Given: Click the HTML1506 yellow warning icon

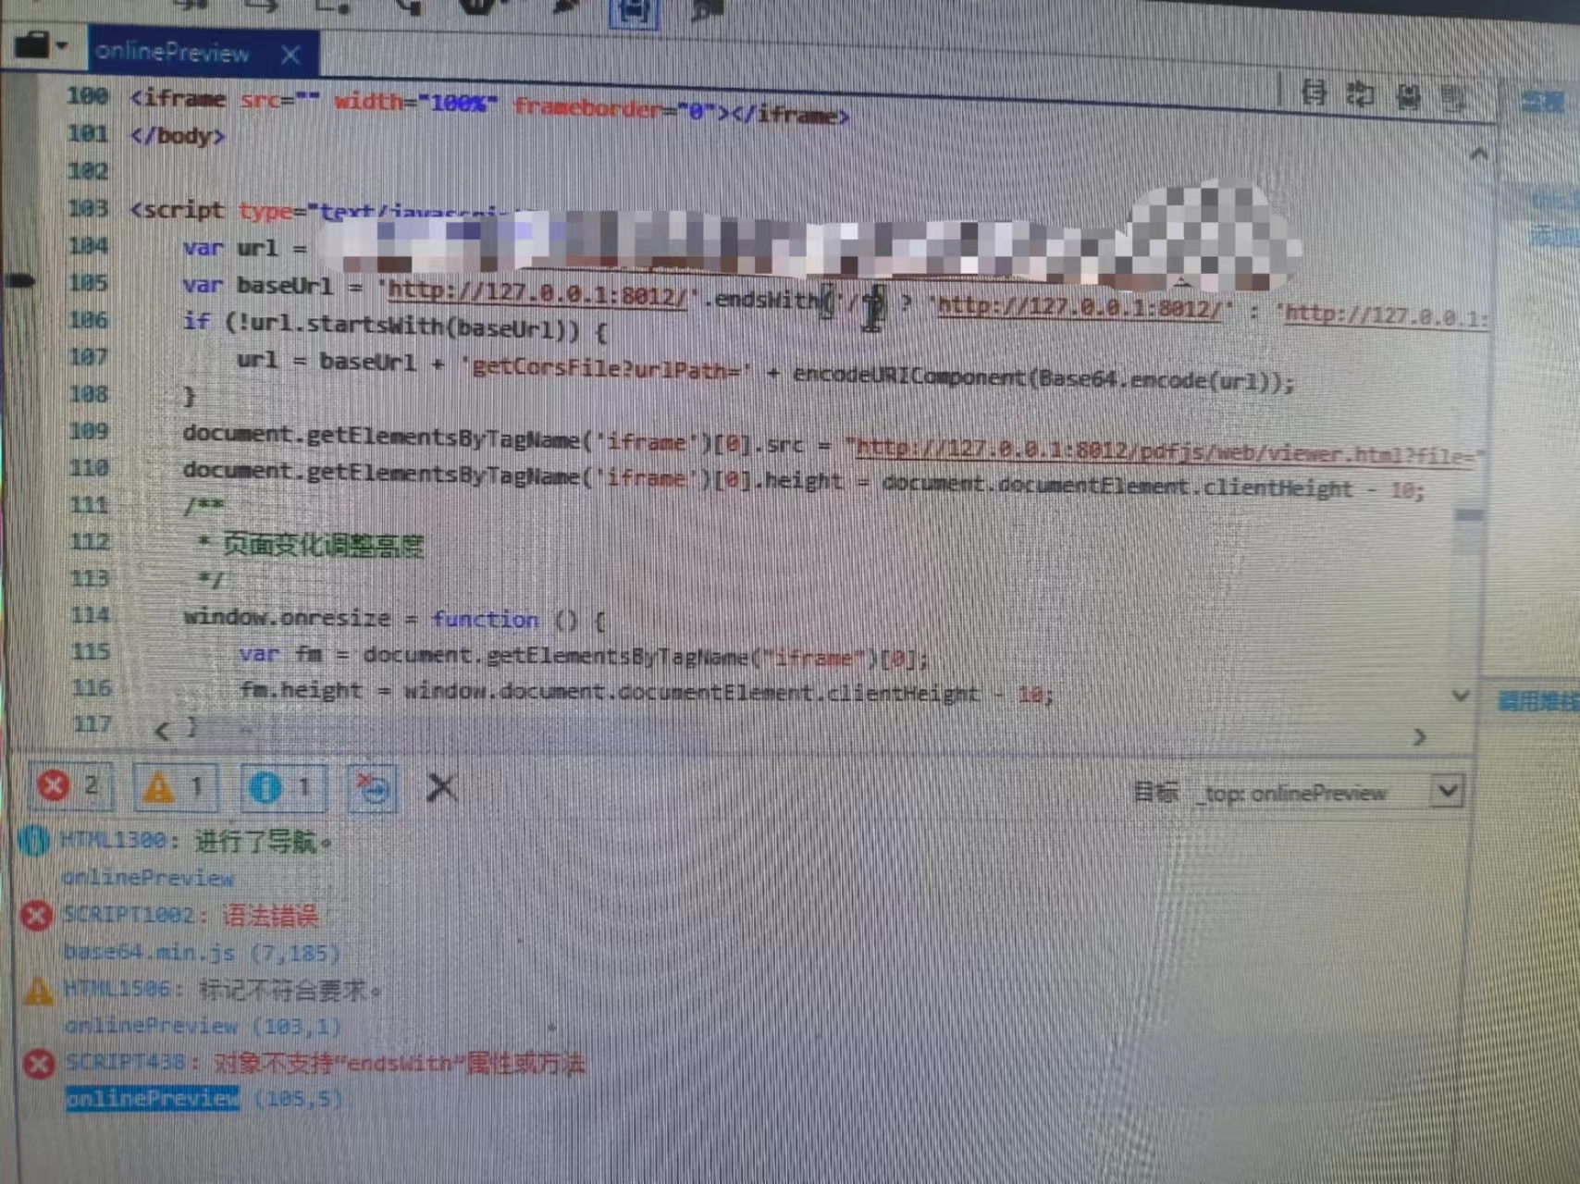Looking at the screenshot, I should pos(39,991).
